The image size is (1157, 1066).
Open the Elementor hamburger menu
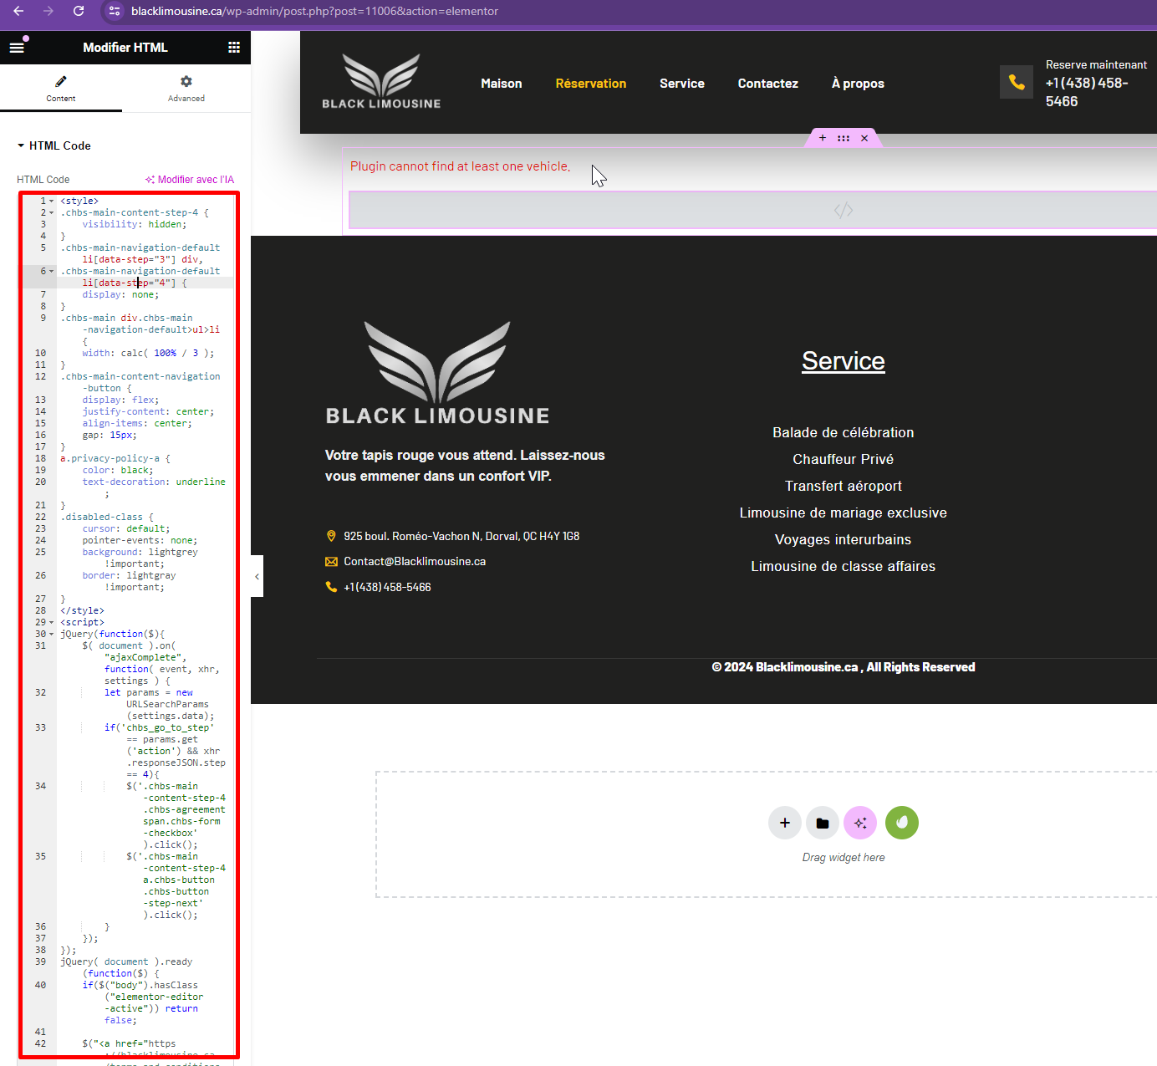pyautogui.click(x=17, y=48)
